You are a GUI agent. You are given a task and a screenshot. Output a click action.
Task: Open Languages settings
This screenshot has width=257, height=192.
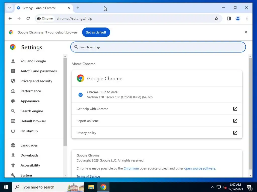coord(29,145)
